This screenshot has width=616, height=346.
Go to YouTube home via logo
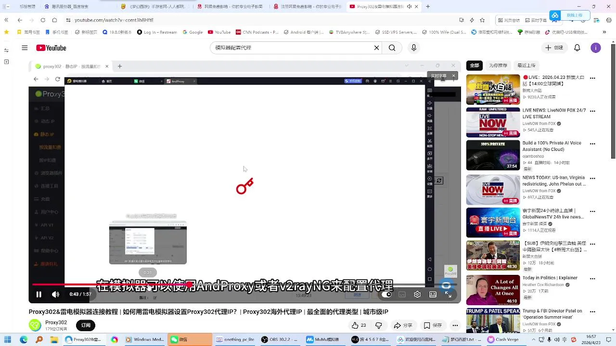pyautogui.click(x=51, y=48)
